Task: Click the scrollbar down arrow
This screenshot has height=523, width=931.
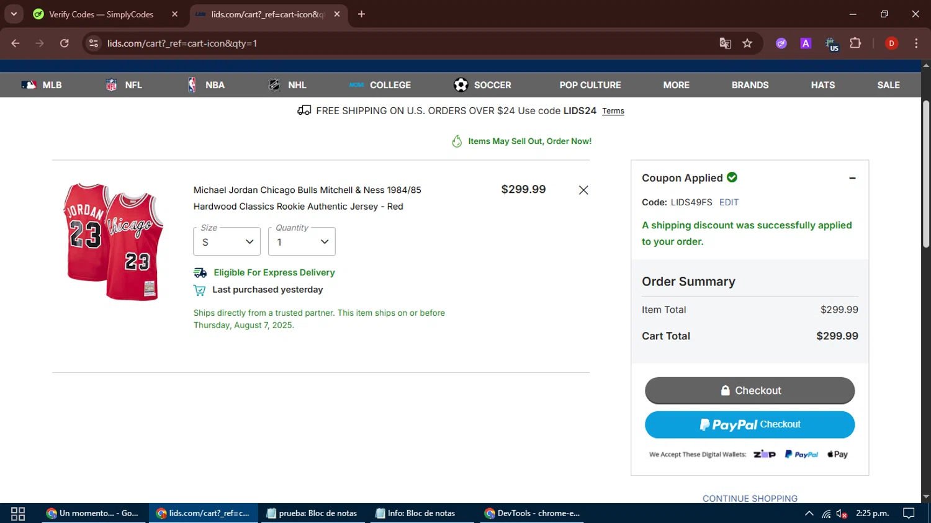Action: pyautogui.click(x=926, y=497)
